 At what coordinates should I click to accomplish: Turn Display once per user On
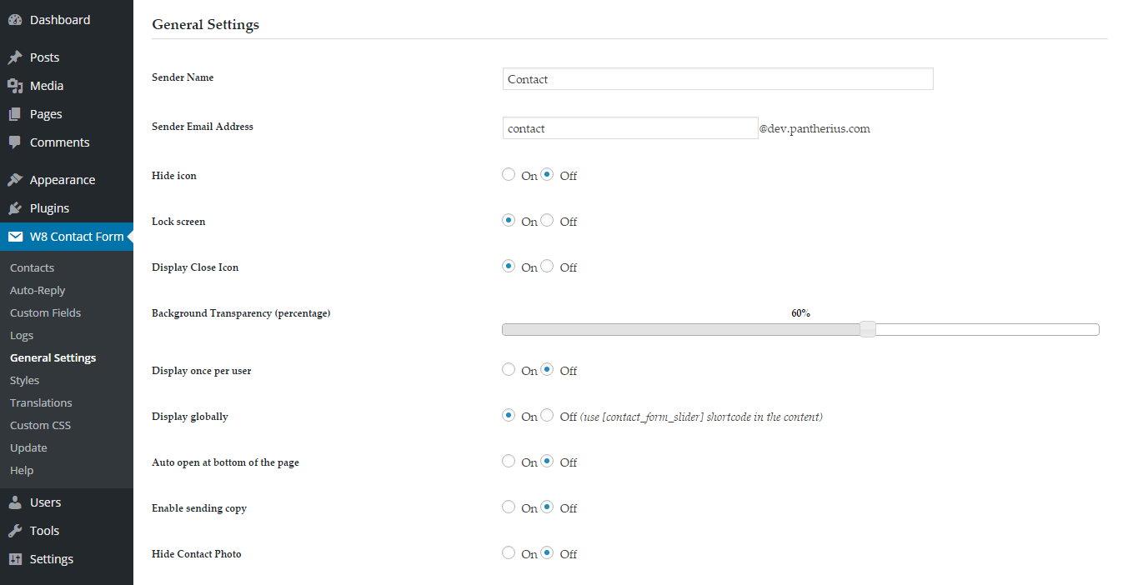coord(509,370)
